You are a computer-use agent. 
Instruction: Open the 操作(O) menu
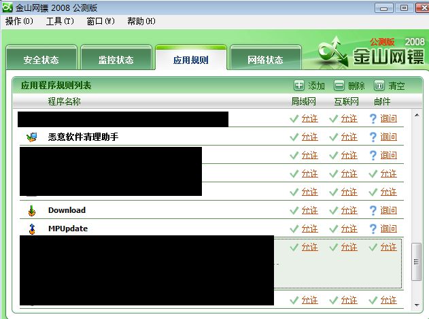tap(19, 21)
